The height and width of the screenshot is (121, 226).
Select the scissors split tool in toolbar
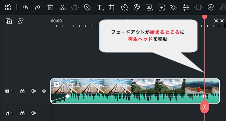pos(62,7)
